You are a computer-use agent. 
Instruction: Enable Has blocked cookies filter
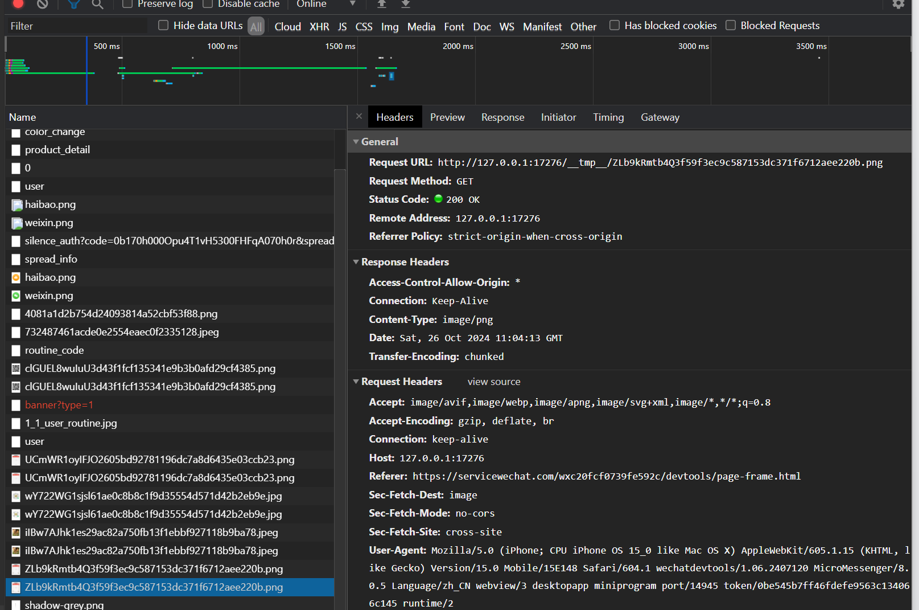point(615,25)
